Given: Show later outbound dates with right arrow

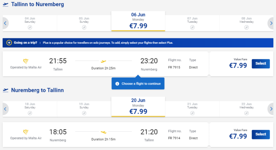Looking at the screenshot, I should (x=271, y=23).
